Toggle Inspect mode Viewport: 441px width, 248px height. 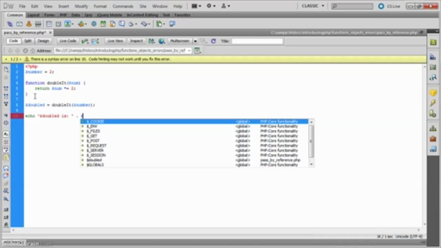136,41
